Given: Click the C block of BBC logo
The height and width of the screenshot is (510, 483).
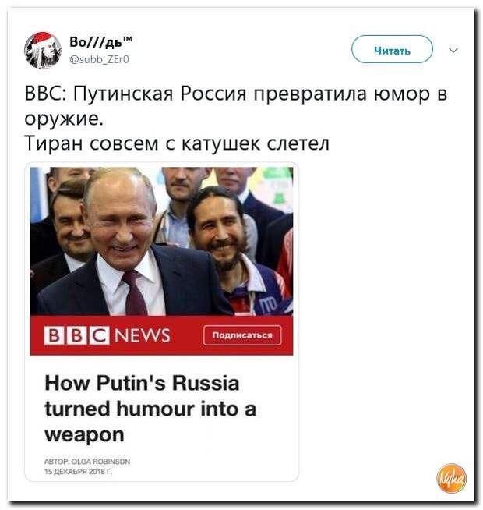Looking at the screenshot, I should [100, 335].
